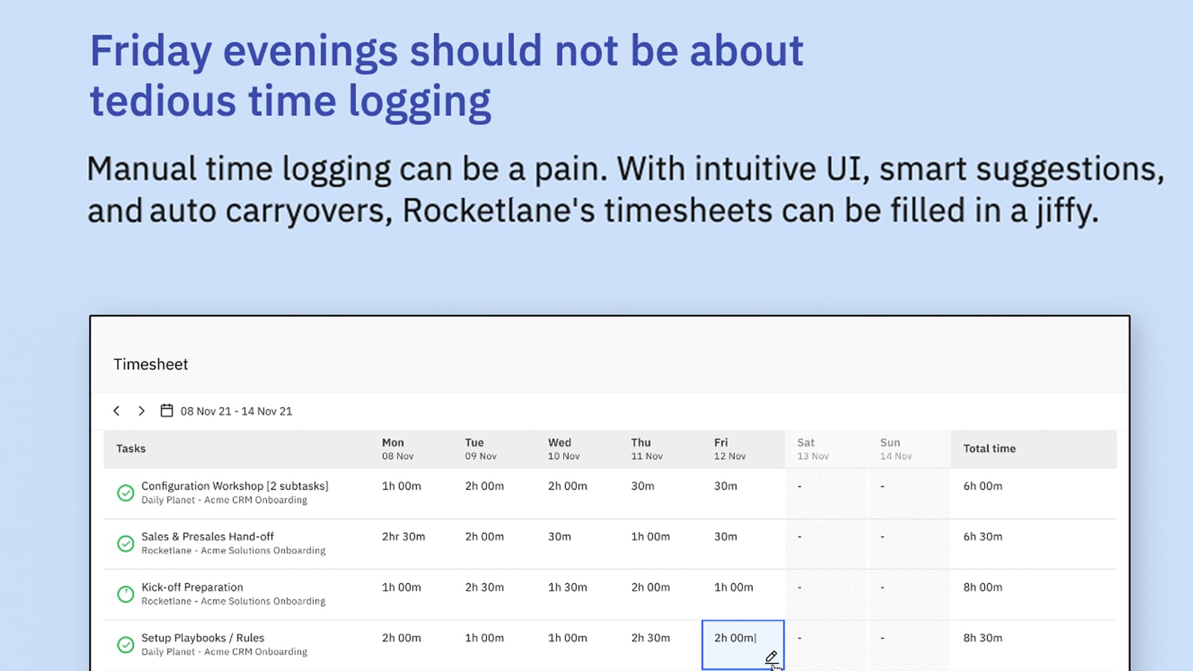Click Saturday cell for Configuration Workshop
This screenshot has height=671, width=1193.
pos(826,493)
